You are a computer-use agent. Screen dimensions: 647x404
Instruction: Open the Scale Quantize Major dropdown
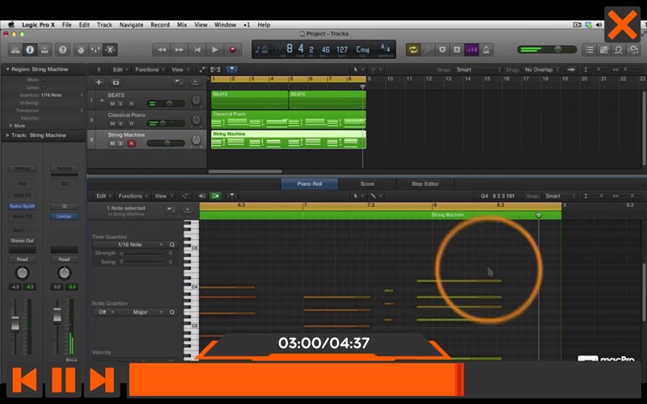[142, 312]
